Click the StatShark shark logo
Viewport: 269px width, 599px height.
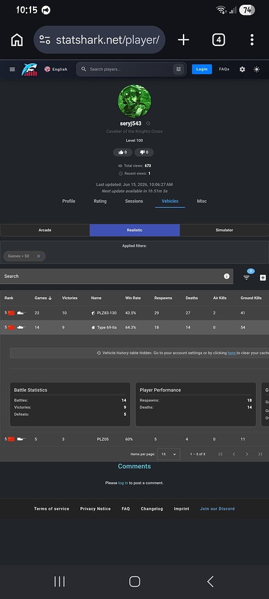[30, 69]
